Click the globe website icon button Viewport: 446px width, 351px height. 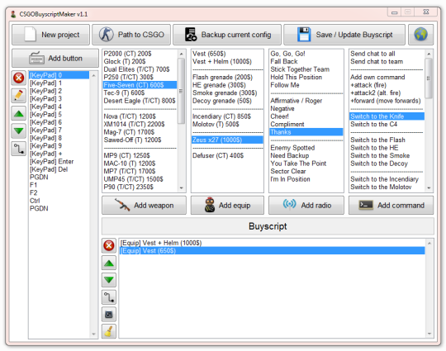tap(420, 35)
